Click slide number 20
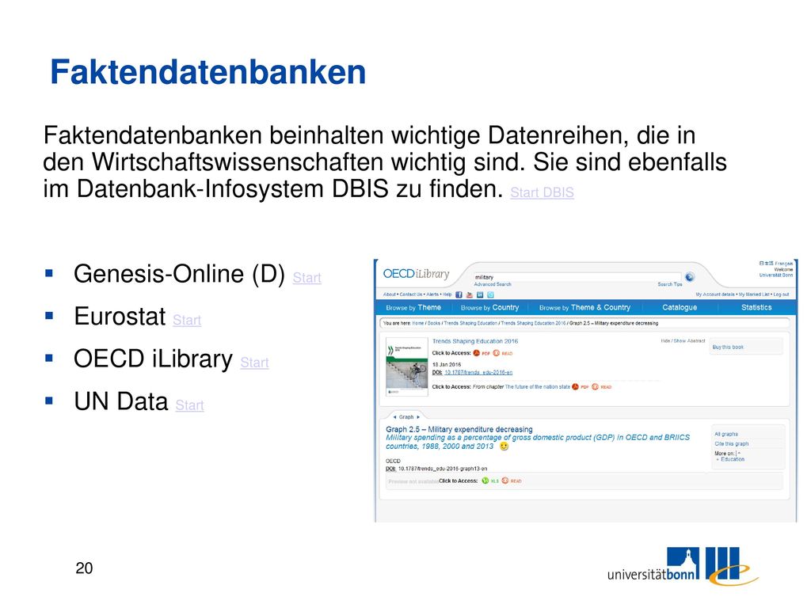Image resolution: width=811 pixels, height=608 pixels. tap(84, 568)
